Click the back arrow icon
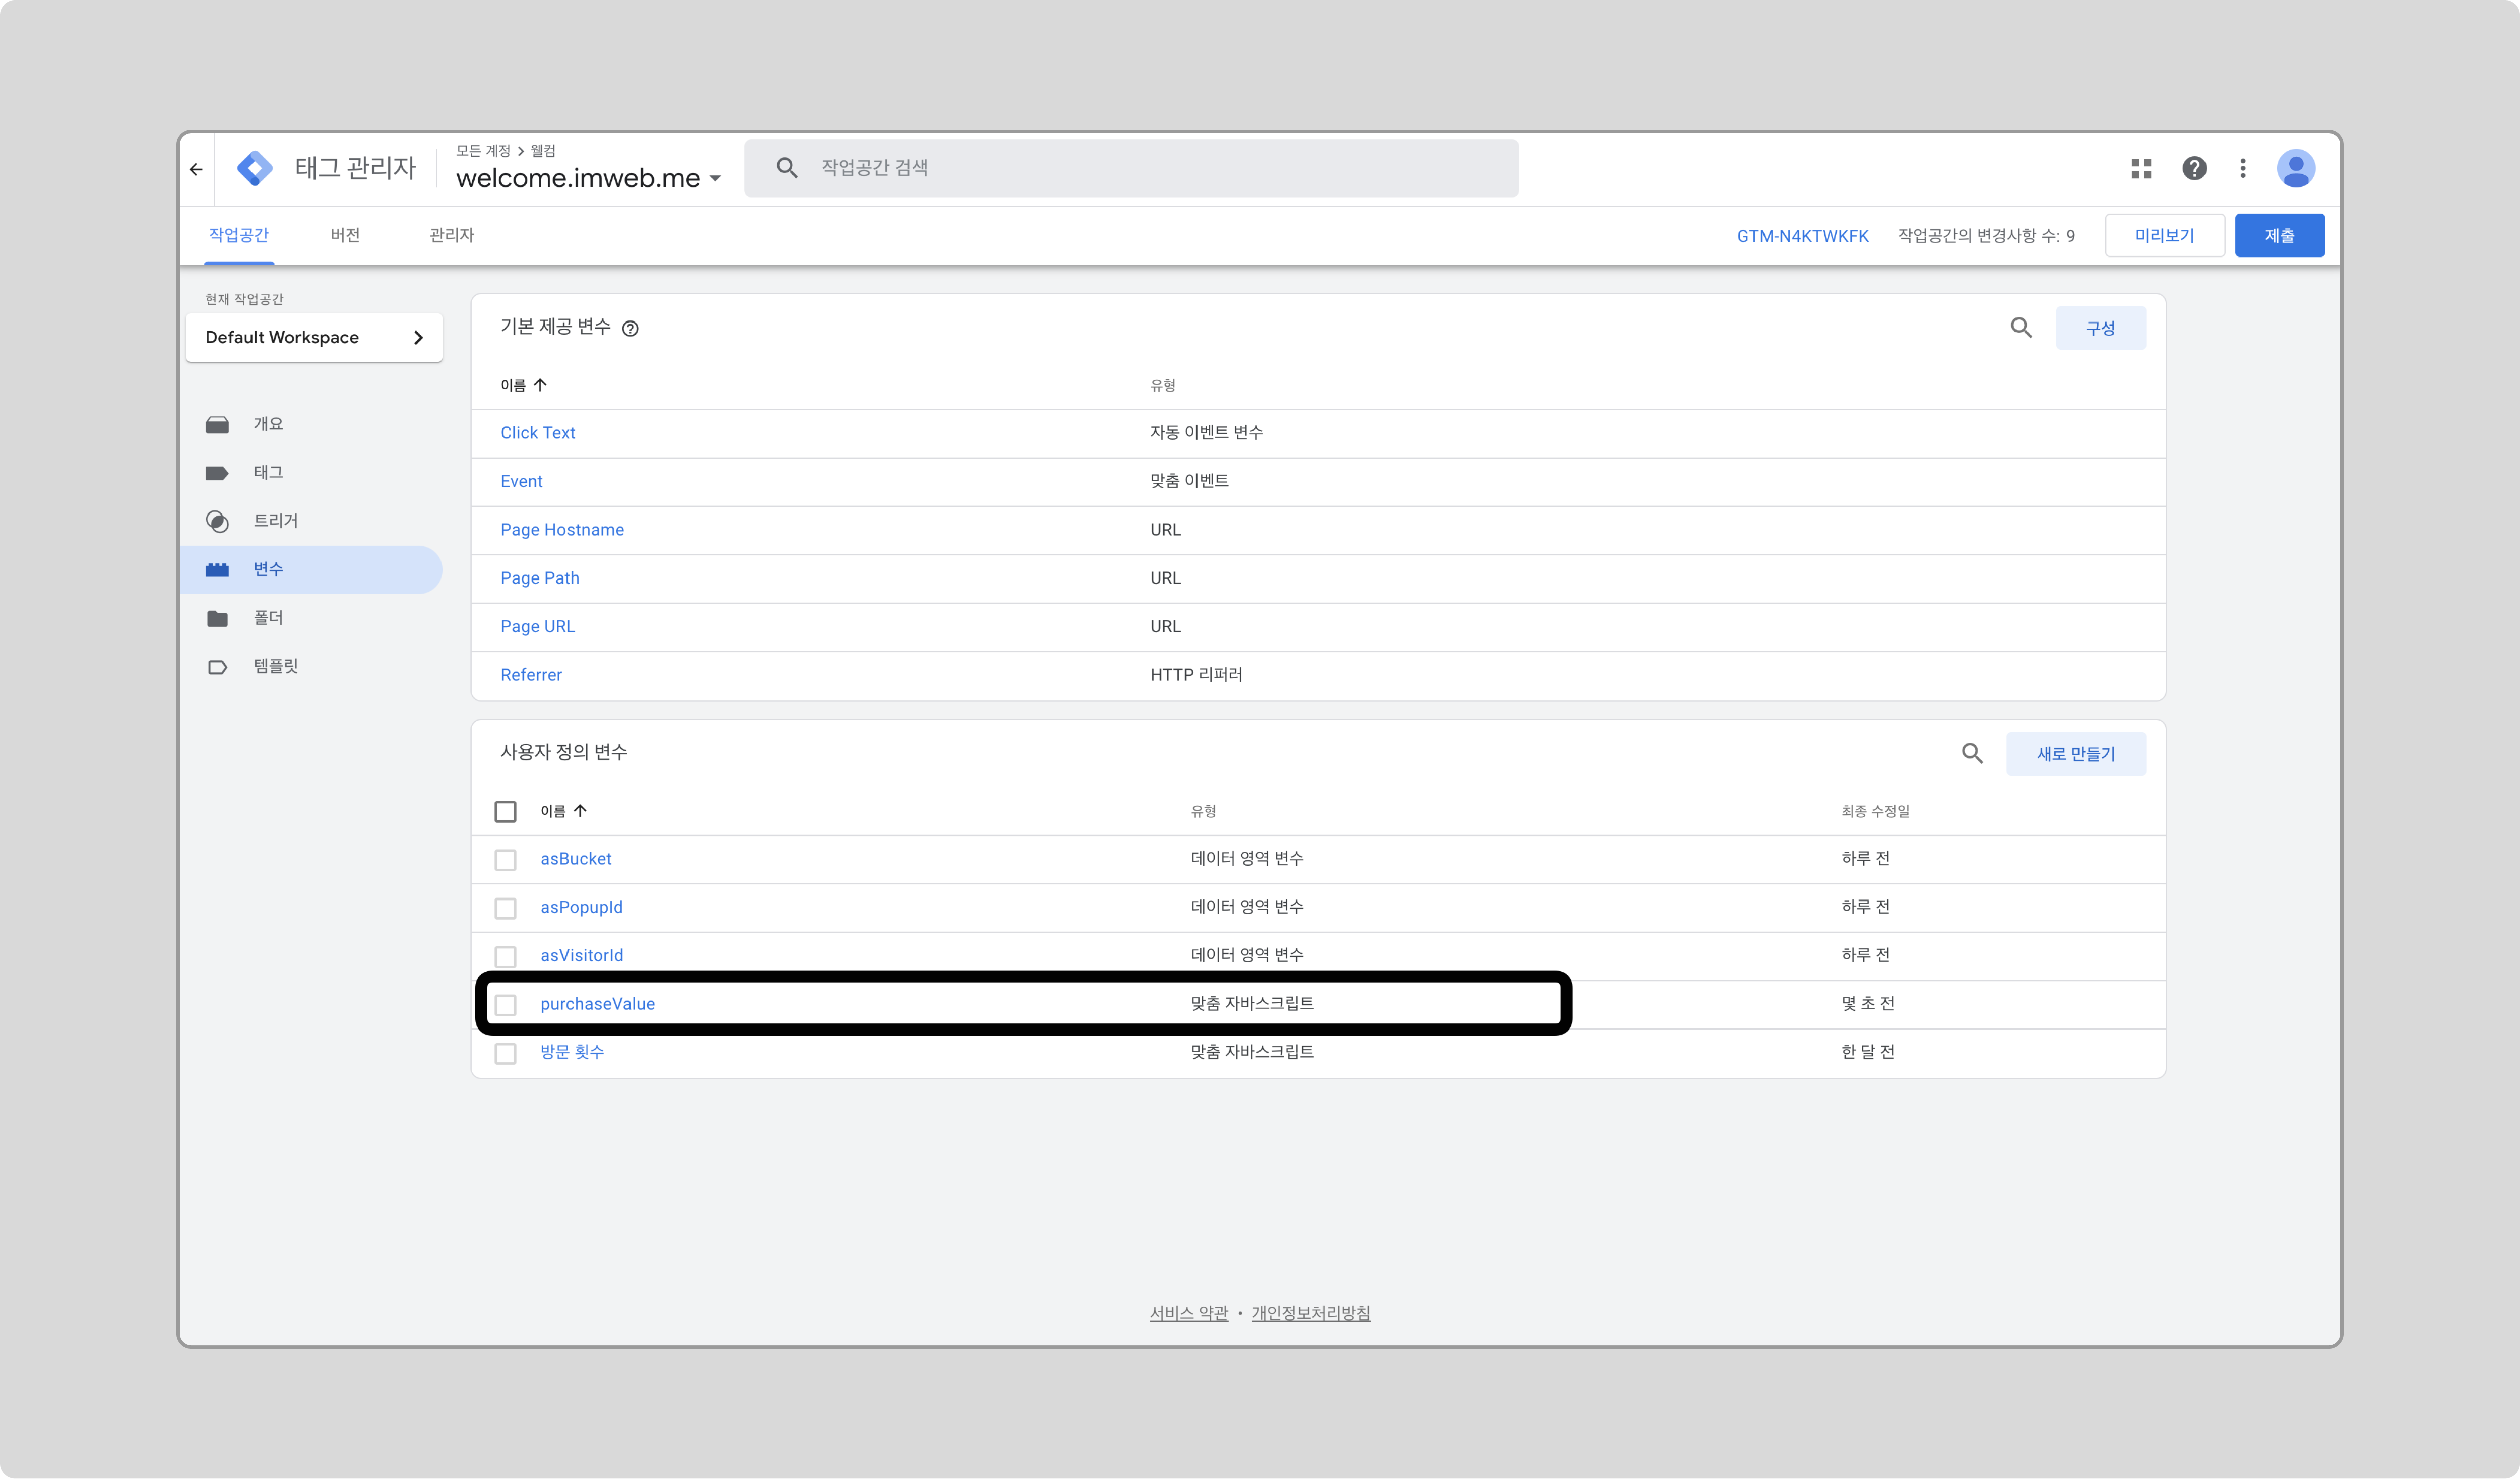 tap(196, 169)
